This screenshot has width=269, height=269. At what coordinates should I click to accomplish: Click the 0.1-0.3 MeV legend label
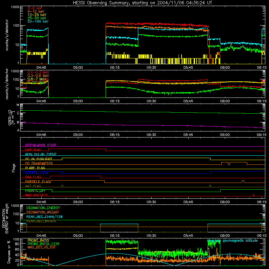click(38, 72)
